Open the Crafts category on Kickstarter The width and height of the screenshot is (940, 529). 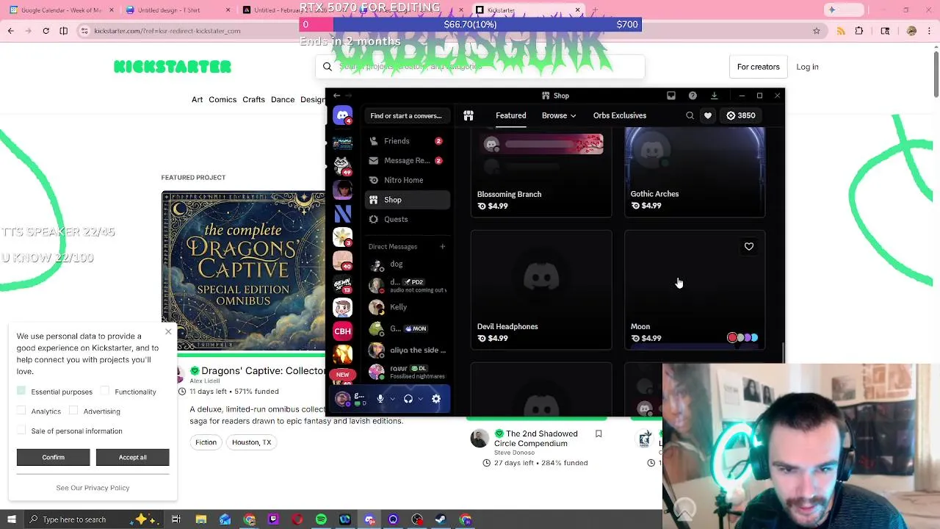pyautogui.click(x=253, y=100)
